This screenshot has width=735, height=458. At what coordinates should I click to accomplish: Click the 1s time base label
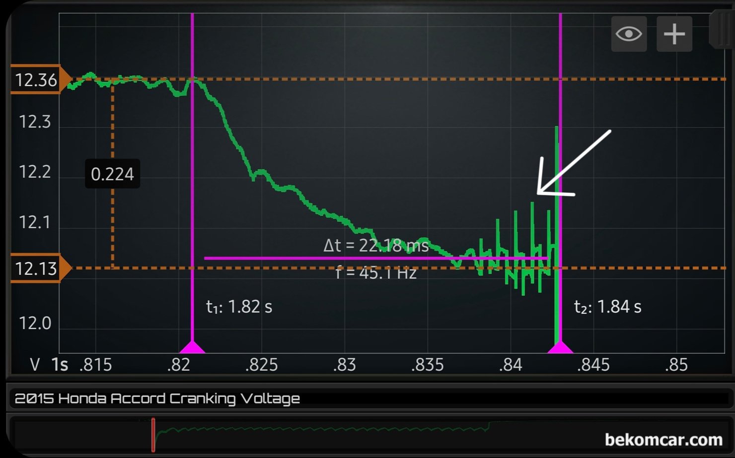point(60,365)
